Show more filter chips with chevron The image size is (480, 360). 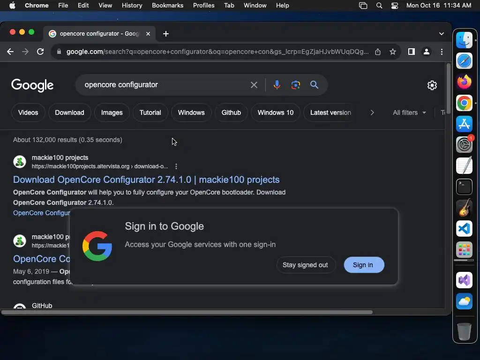372,112
